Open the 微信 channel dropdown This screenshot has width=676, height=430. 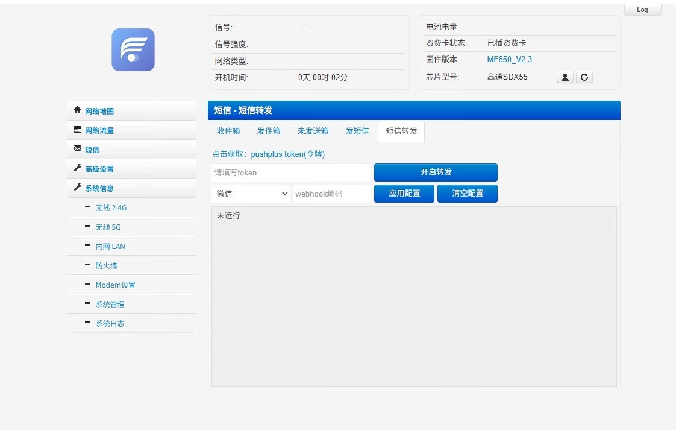[x=251, y=194]
